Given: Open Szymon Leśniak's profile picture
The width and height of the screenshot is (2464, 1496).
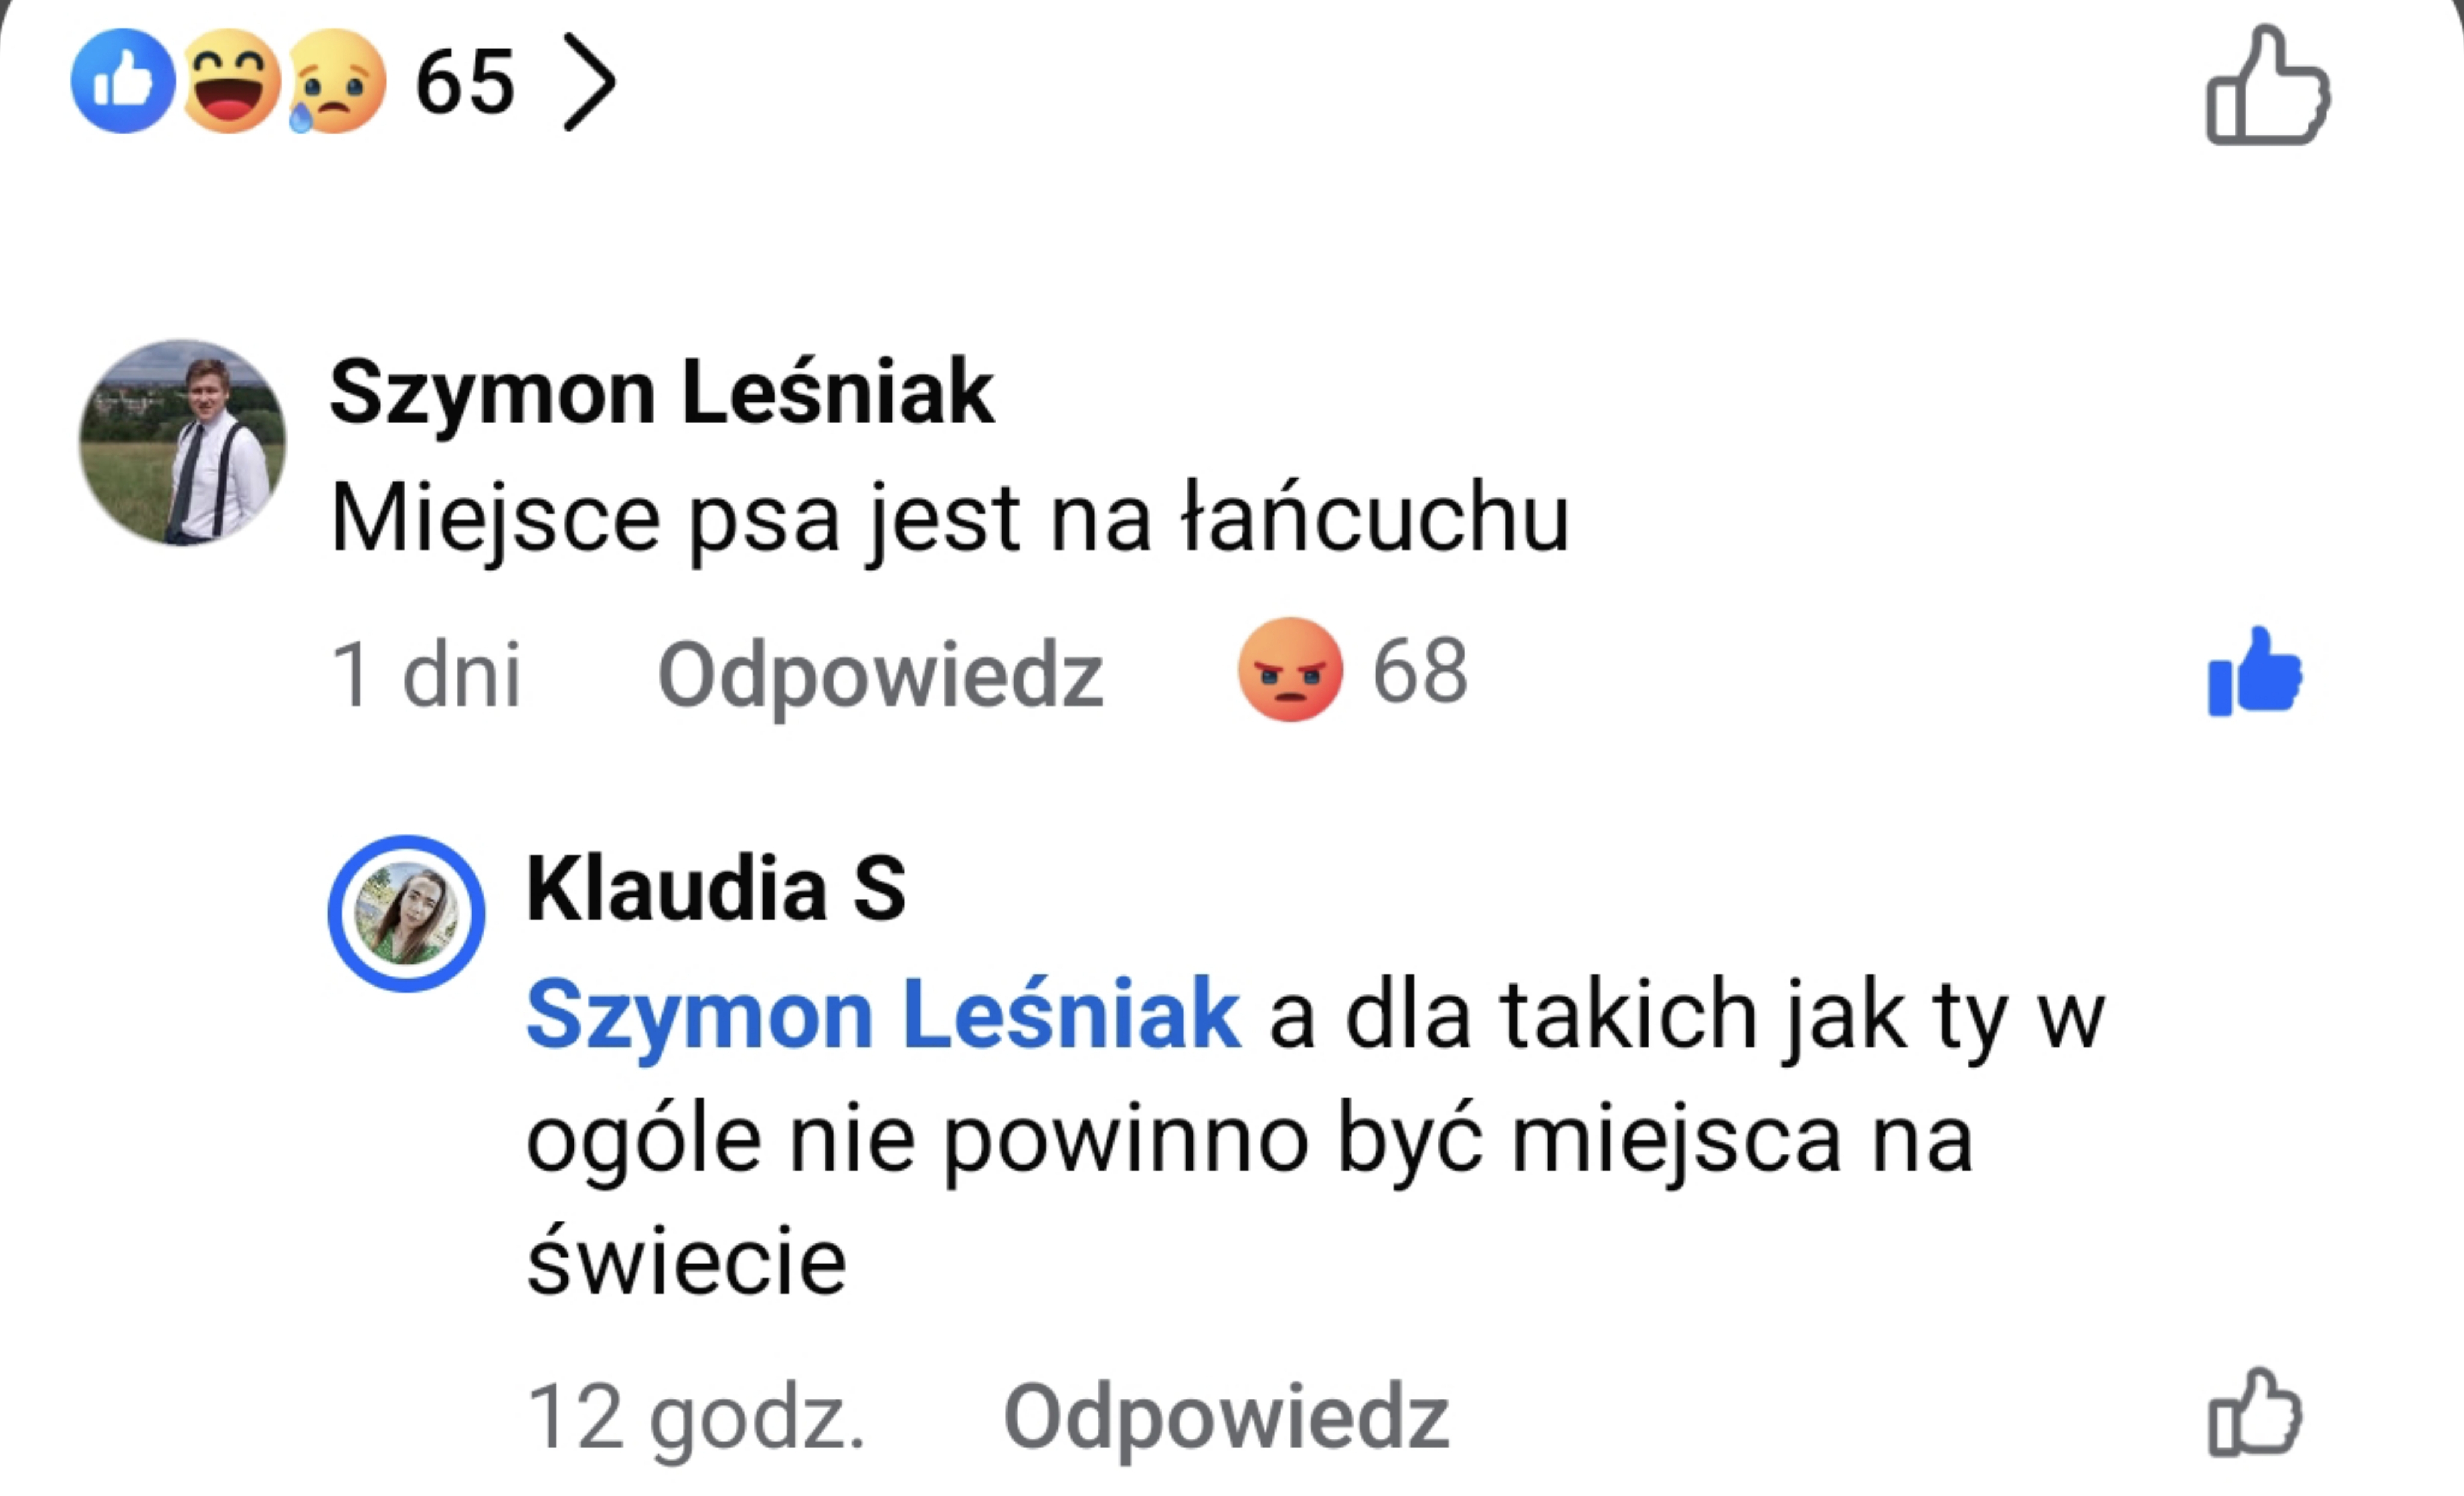Looking at the screenshot, I should pyautogui.click(x=183, y=442).
